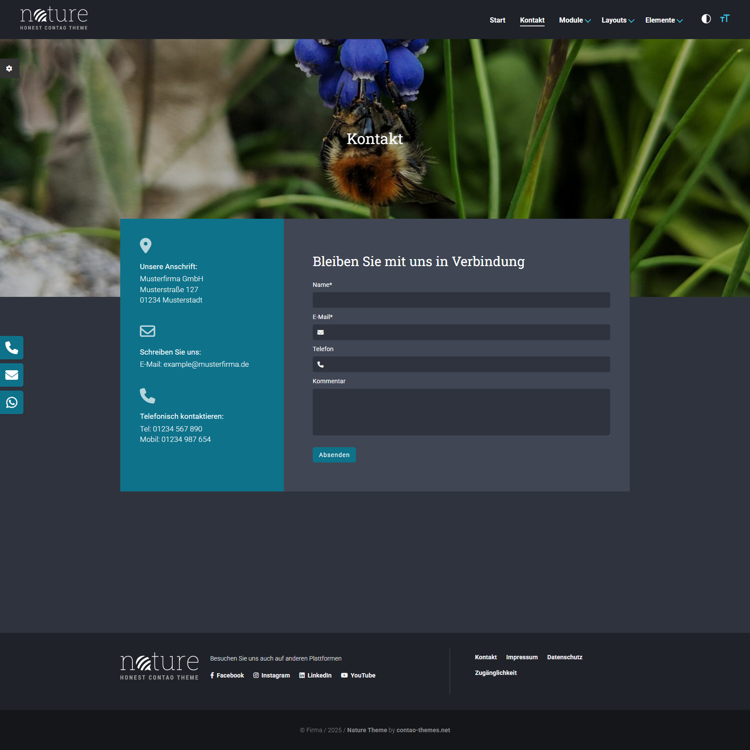This screenshot has height=750, width=750.
Task: Open the YouTube footer link
Action: [x=359, y=675]
